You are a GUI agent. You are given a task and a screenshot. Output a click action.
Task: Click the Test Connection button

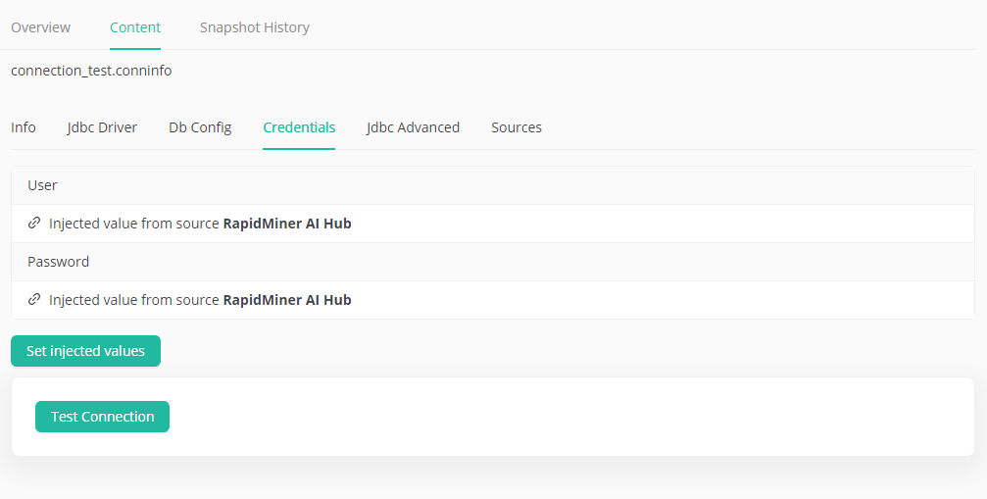point(102,417)
